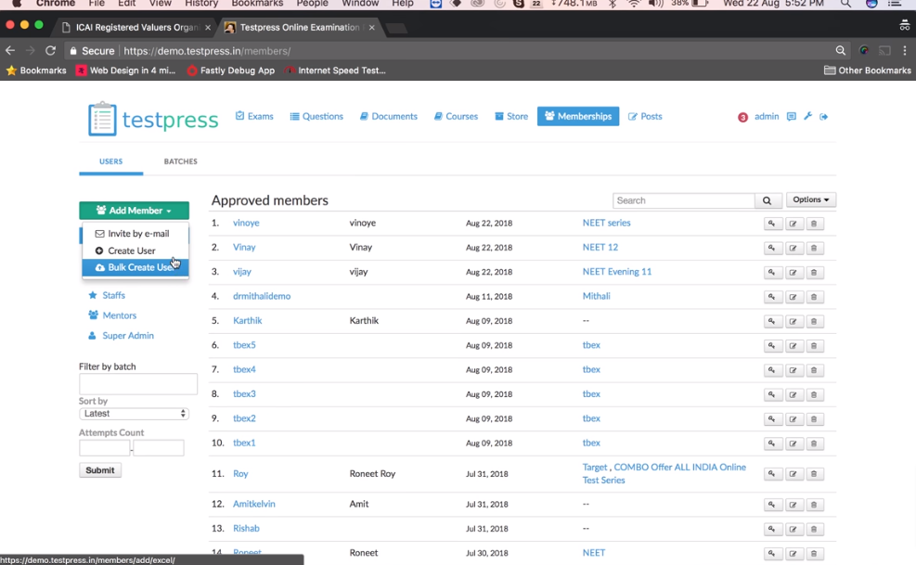The width and height of the screenshot is (916, 565).
Task: Open the wrench settings icon beside admin
Action: point(807,116)
